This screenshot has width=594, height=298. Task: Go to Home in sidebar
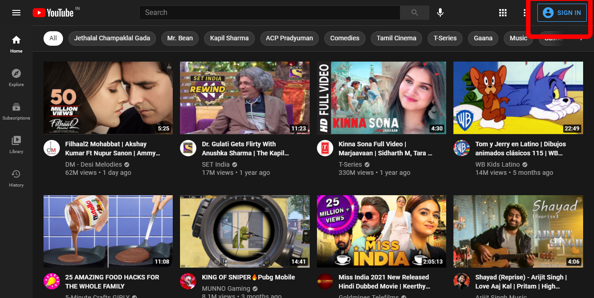click(16, 44)
